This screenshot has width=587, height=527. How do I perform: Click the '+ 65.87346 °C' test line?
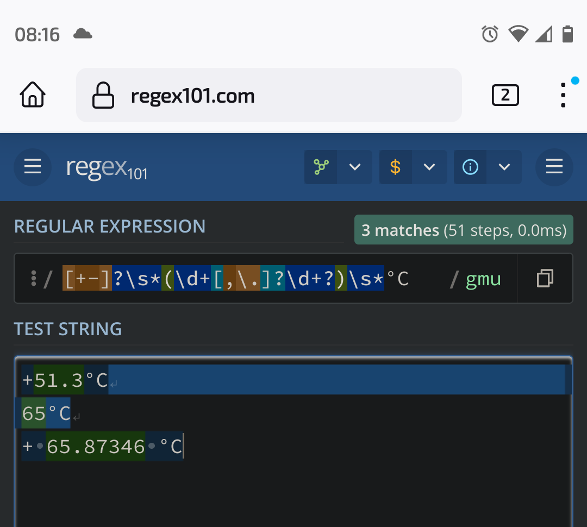pyautogui.click(x=102, y=447)
